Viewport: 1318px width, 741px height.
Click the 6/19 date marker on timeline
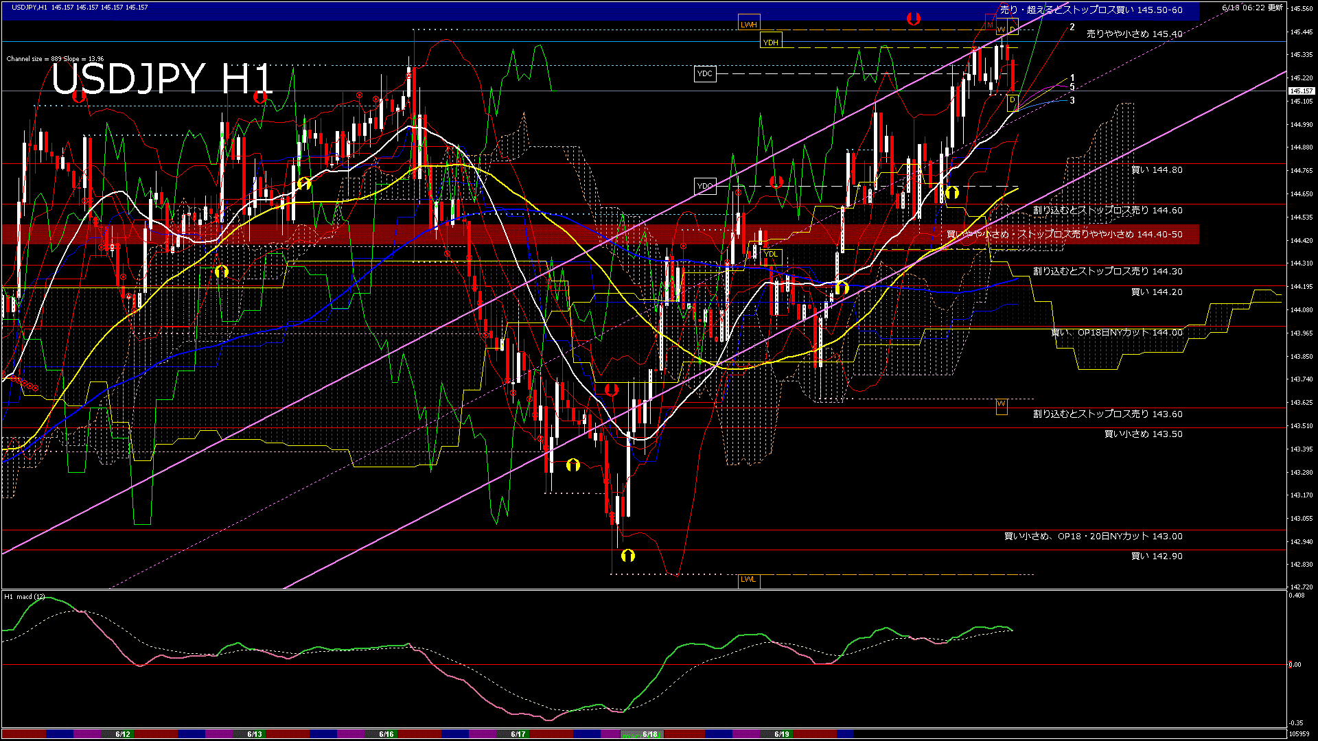point(781,734)
